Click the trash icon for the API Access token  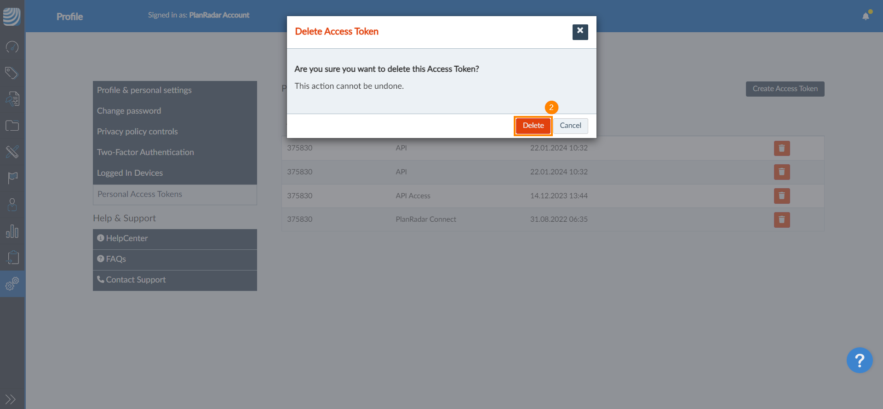(x=781, y=196)
